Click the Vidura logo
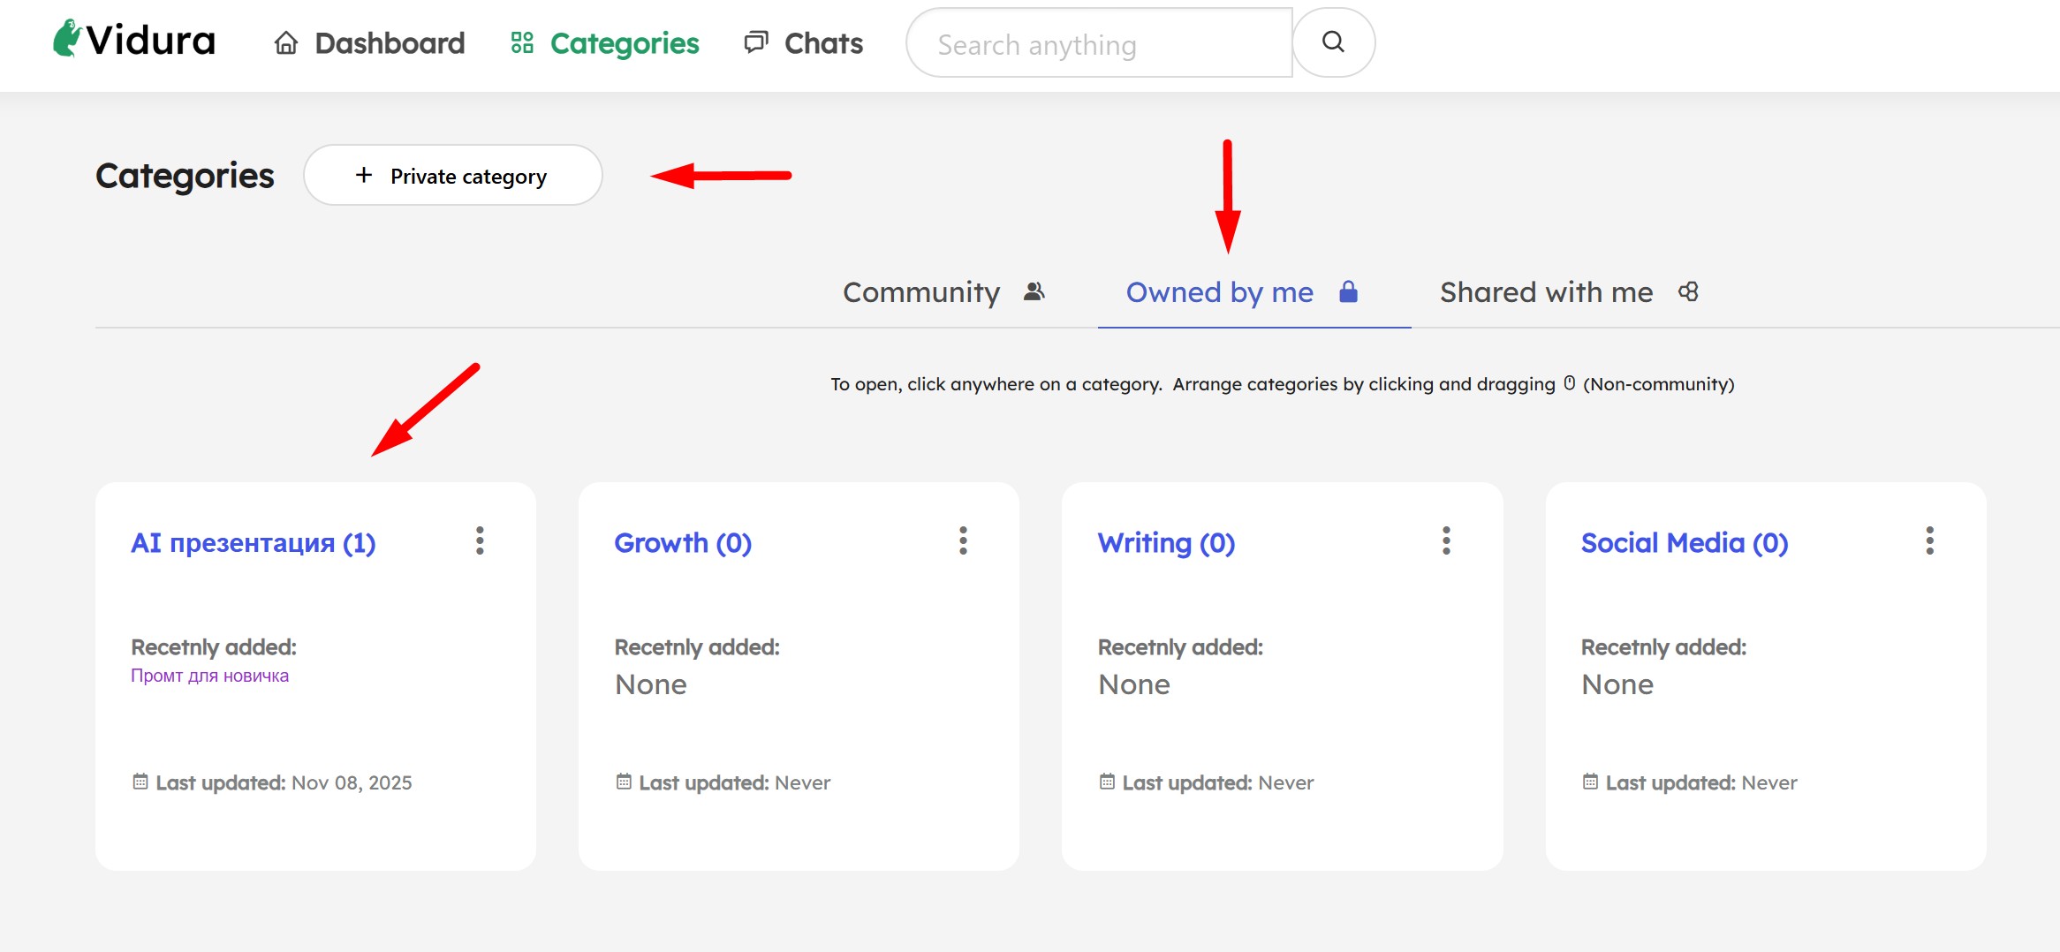The image size is (2060, 952). (134, 41)
